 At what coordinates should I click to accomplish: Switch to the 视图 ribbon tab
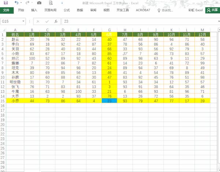(106, 10)
